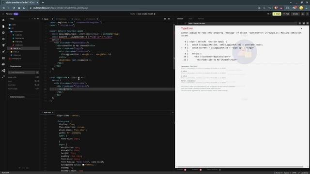
Task: Open the GitHub integration sidebar icon
Action: pyautogui.click(x=3, y=45)
